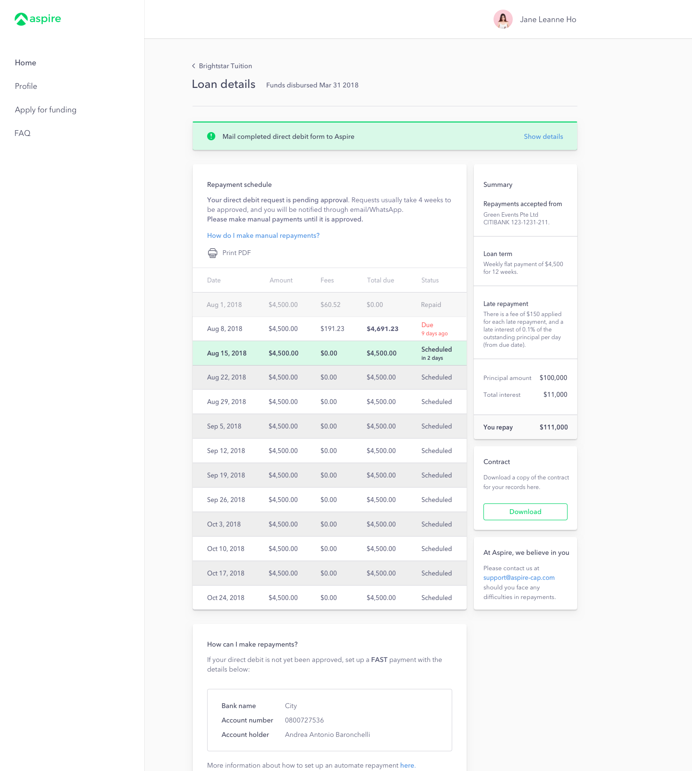Screen dimensions: 692x771
Task: Select the Sep 12, 2018 date
Action: (x=226, y=451)
